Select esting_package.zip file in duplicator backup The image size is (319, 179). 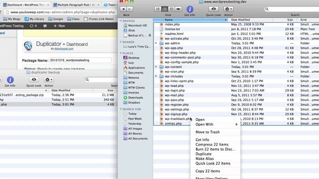[59, 95]
